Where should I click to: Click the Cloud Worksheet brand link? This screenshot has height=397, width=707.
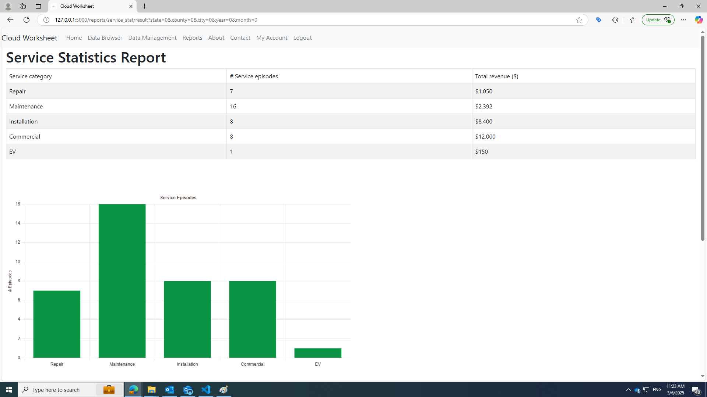[29, 37]
